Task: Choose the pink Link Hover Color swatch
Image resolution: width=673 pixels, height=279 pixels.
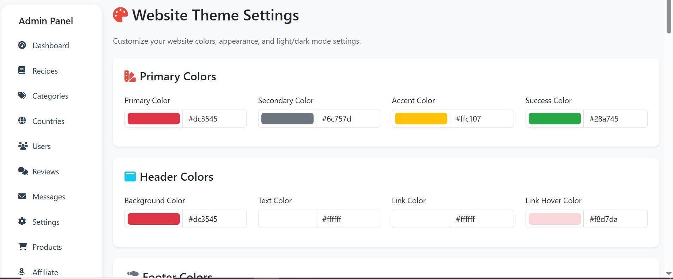Action: (x=555, y=219)
